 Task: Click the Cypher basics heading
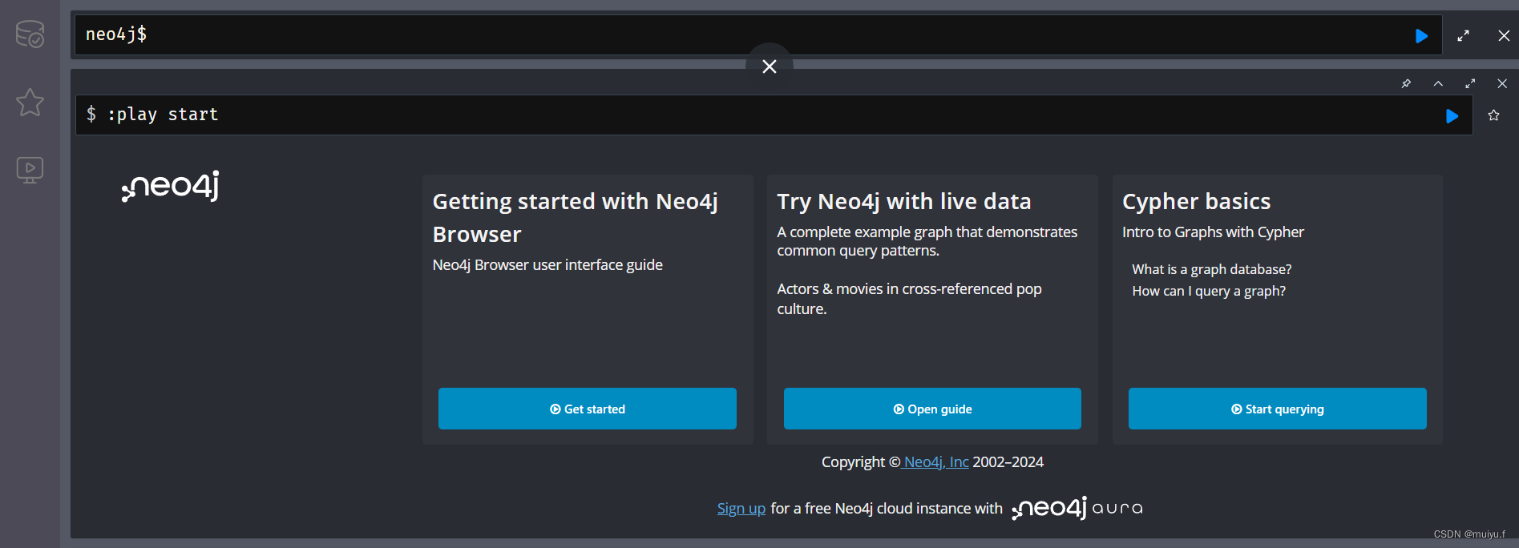(x=1197, y=201)
